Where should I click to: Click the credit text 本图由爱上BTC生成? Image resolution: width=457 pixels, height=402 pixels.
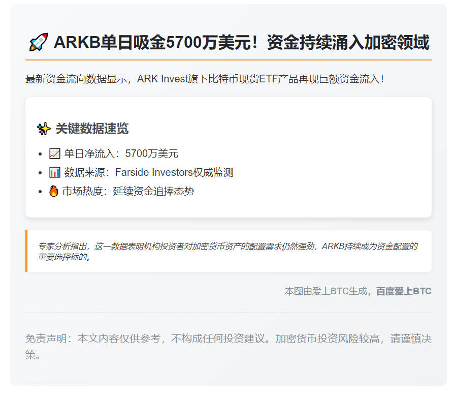326,291
